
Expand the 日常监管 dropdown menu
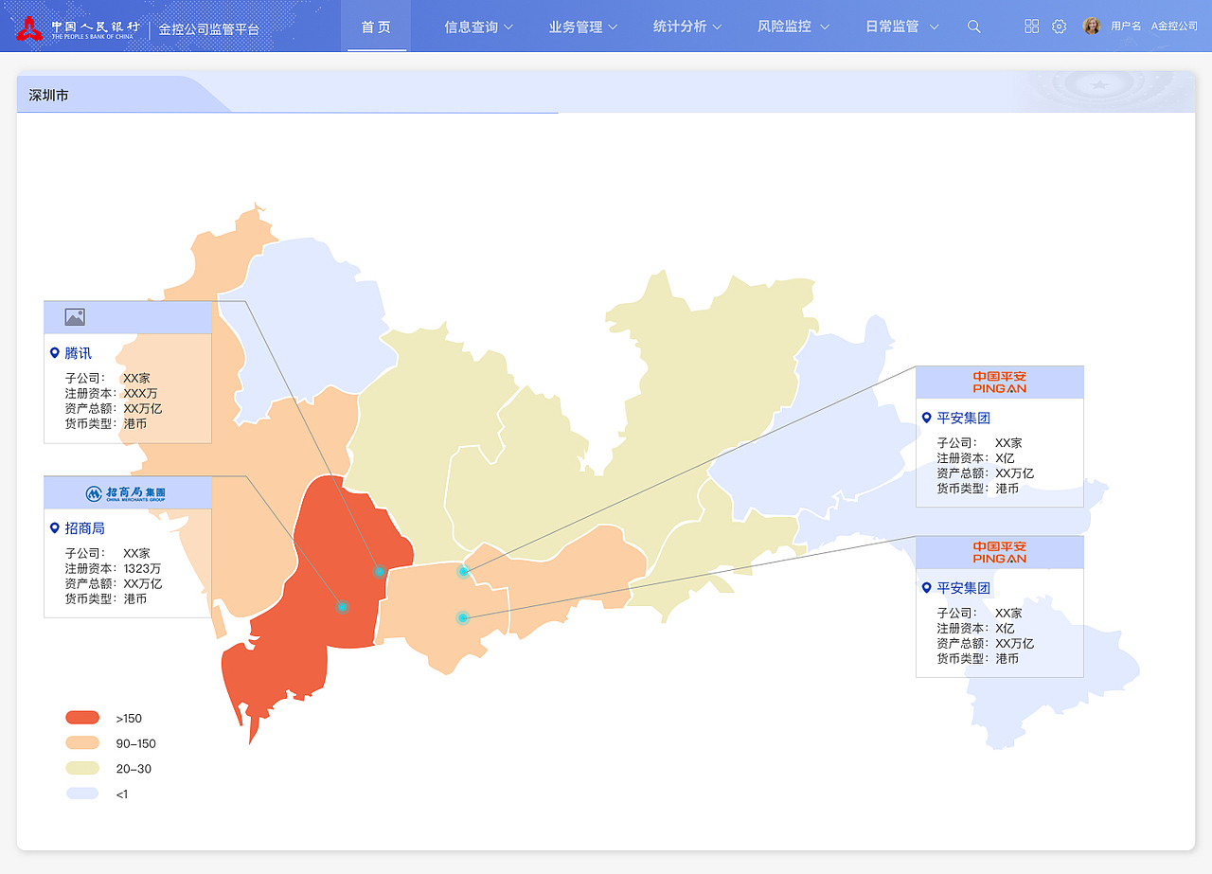tap(902, 27)
